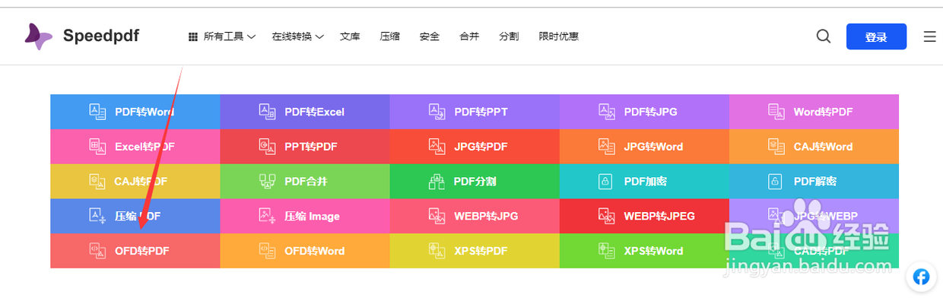Click the PDF转Word tile icon

point(98,112)
